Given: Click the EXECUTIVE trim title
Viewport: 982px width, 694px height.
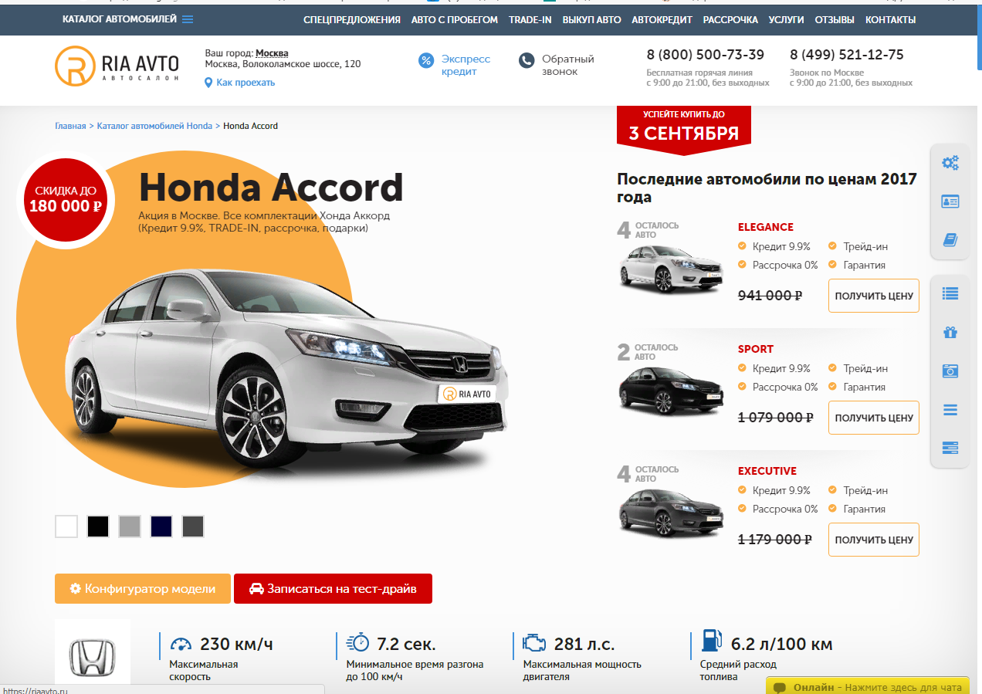Looking at the screenshot, I should tap(767, 471).
